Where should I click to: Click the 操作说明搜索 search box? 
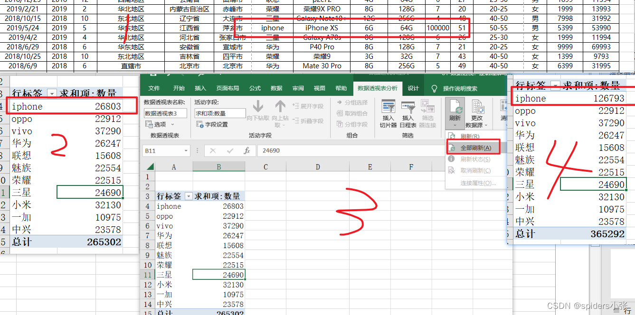point(460,89)
